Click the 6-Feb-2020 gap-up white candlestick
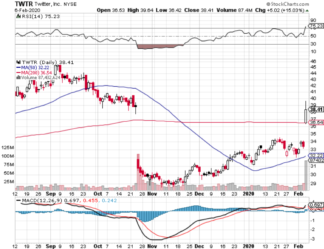 point(306,113)
